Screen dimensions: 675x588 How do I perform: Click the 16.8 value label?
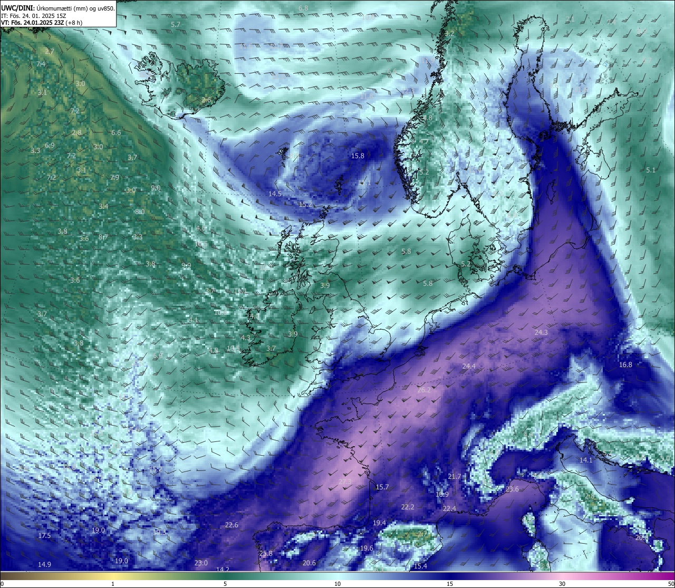[625, 364]
